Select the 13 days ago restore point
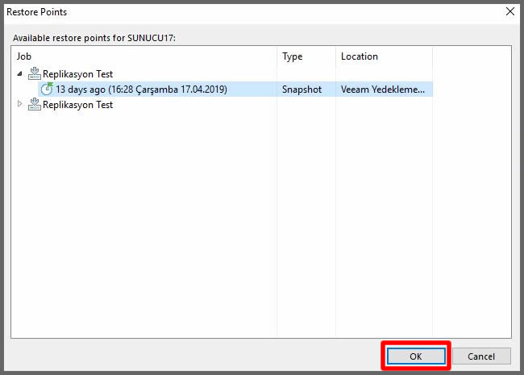 coord(141,90)
